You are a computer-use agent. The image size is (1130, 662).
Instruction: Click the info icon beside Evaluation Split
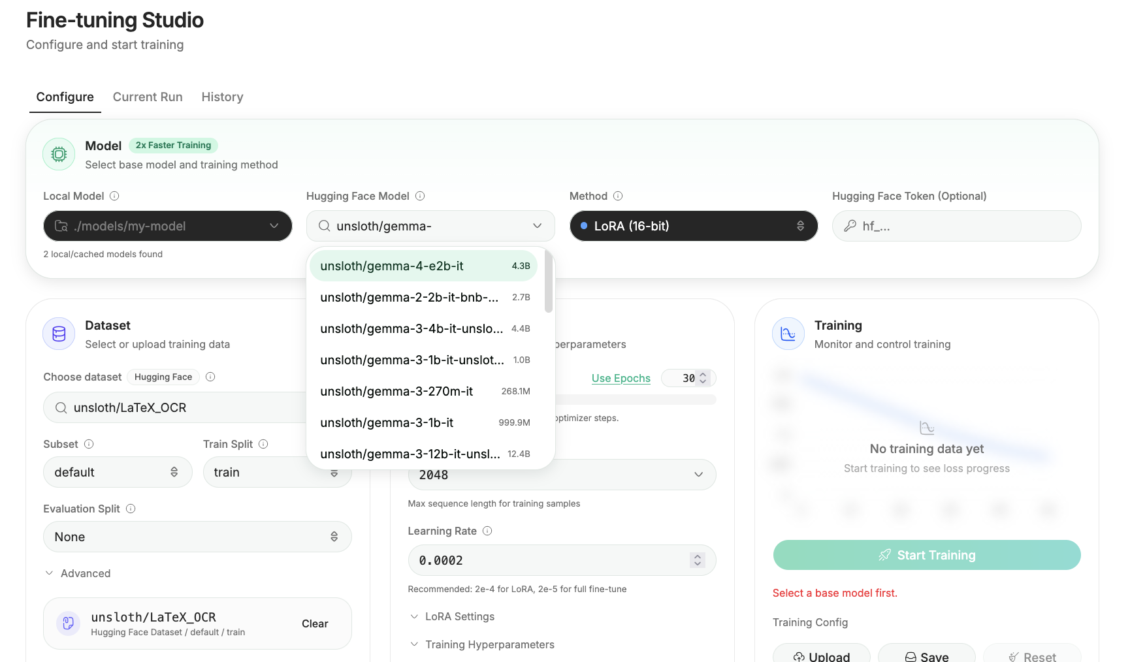(131, 509)
